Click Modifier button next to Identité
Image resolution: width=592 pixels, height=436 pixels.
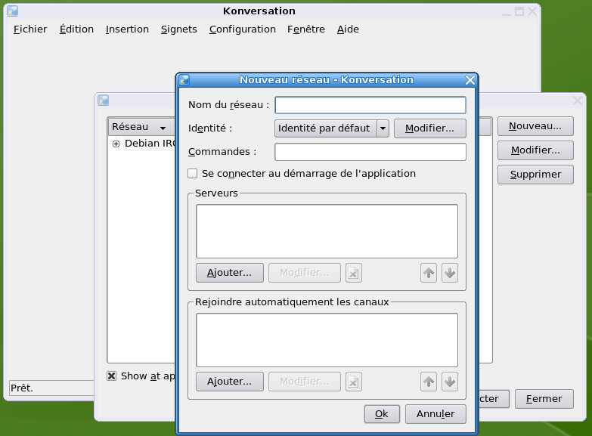tap(429, 128)
